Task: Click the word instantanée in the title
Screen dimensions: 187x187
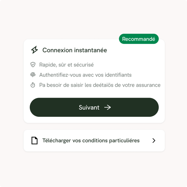Action: (91, 50)
